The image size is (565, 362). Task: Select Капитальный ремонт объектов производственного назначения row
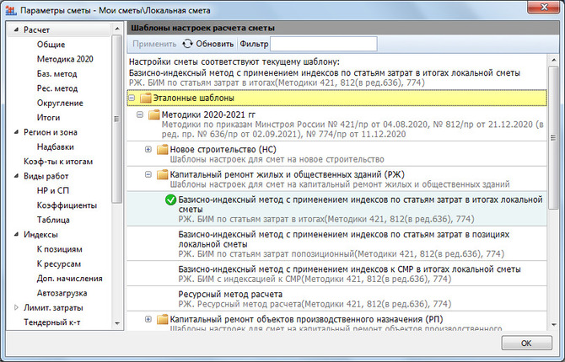point(336,322)
